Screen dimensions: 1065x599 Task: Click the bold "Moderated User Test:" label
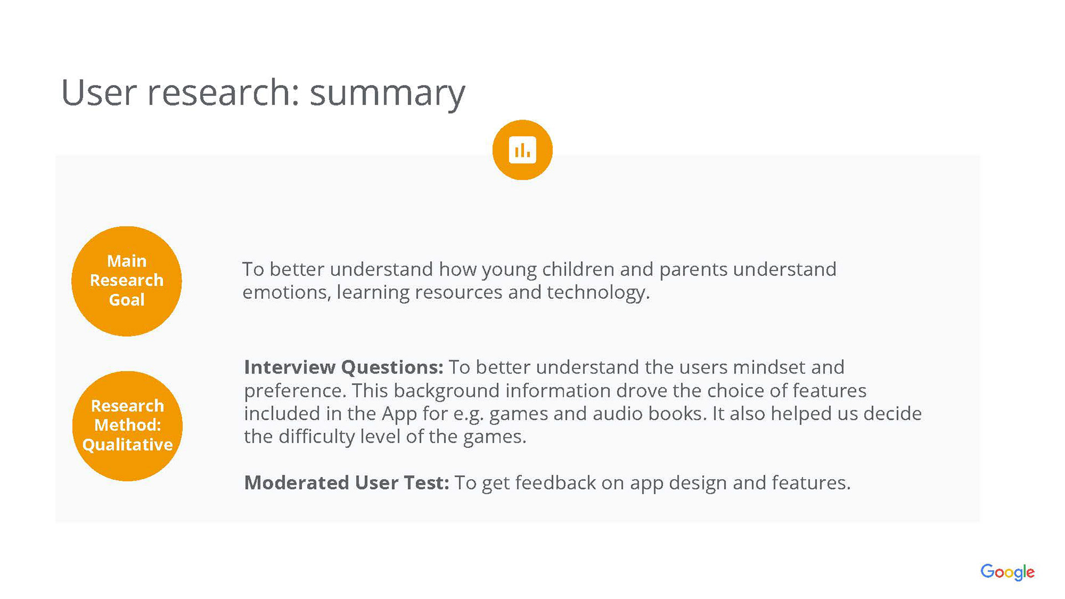click(x=346, y=483)
